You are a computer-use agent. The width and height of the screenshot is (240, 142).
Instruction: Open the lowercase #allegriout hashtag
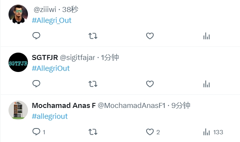50,116
